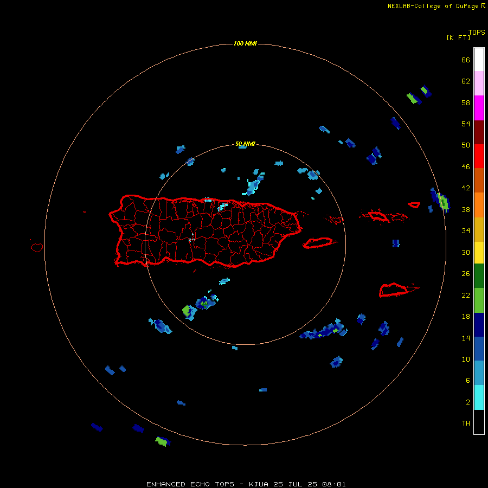Click the "NEXLAB-College of DuPage" credit text

point(434,6)
